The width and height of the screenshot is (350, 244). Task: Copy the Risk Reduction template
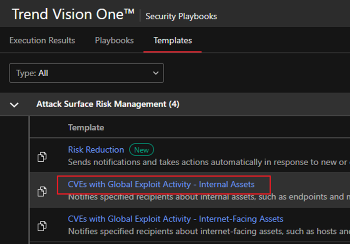(x=42, y=157)
